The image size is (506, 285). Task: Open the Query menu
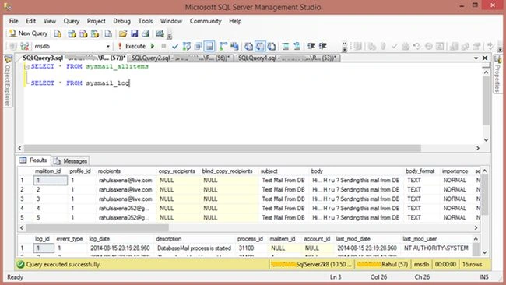[x=72, y=21]
